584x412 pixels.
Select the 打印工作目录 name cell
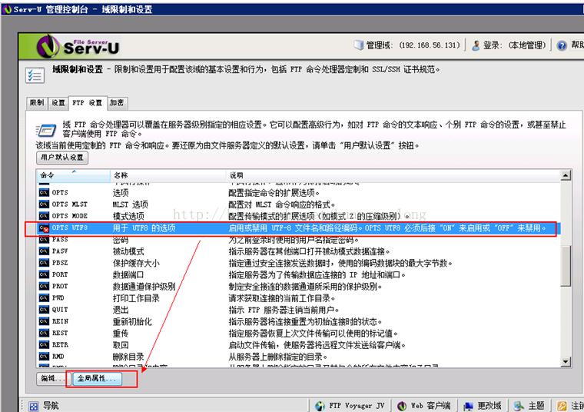coord(136,298)
